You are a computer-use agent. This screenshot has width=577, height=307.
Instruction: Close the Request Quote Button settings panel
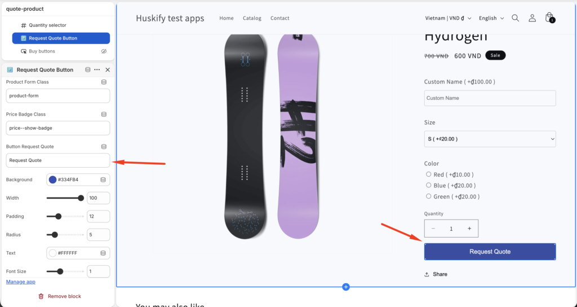click(108, 70)
